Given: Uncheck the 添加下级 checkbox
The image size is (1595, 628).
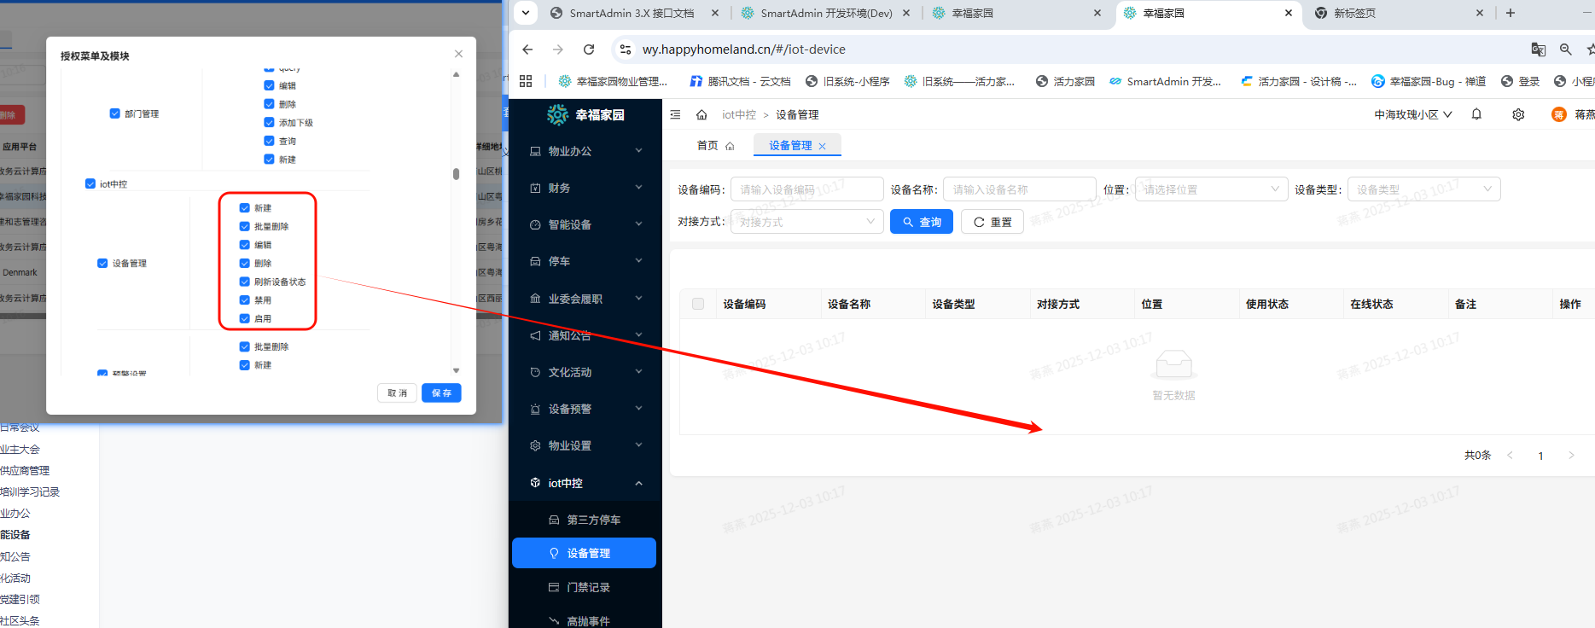Looking at the screenshot, I should click(269, 122).
